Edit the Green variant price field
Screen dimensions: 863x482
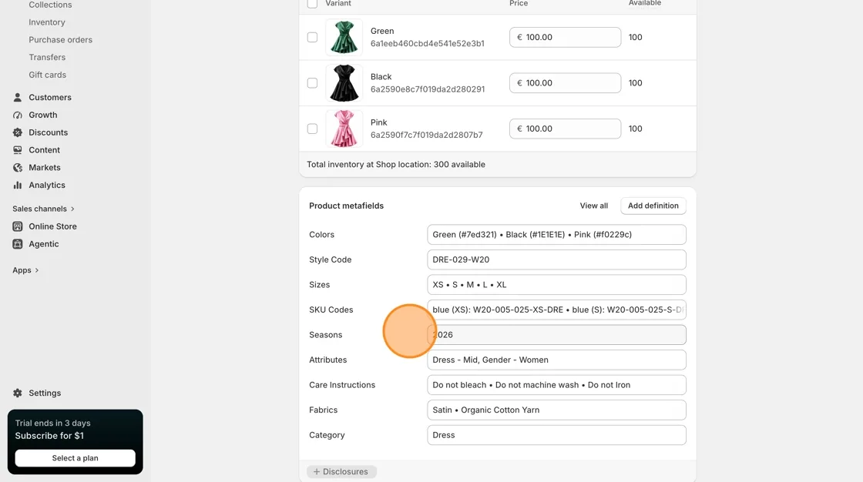pos(566,38)
